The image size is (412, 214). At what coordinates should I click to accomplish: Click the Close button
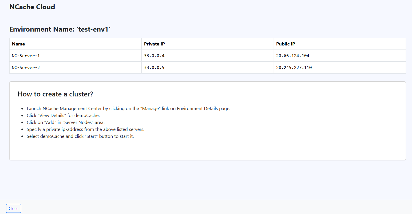pos(14,208)
